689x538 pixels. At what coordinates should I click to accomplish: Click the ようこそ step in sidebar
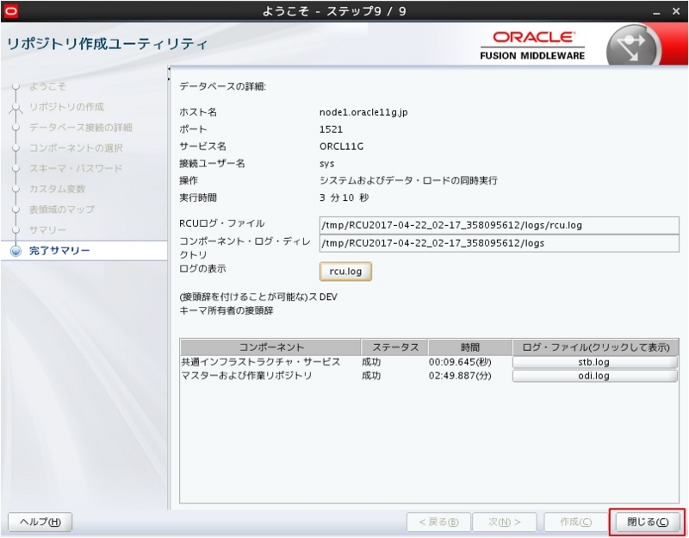47,86
